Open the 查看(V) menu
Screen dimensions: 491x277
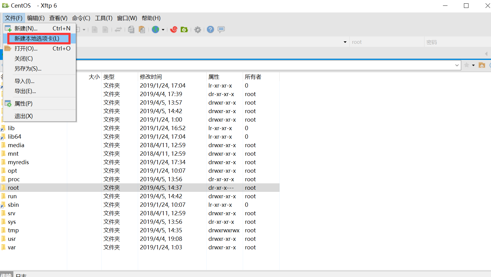point(58,18)
